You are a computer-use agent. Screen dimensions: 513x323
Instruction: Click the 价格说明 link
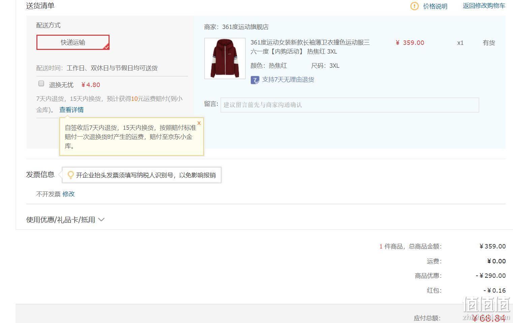[435, 6]
